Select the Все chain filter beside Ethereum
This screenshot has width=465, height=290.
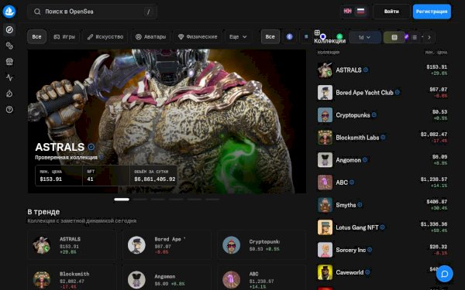pyautogui.click(x=270, y=36)
